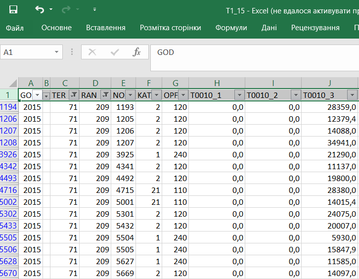Click cell with value 5930,0
This screenshot has width=359, height=279.
pos(329,237)
